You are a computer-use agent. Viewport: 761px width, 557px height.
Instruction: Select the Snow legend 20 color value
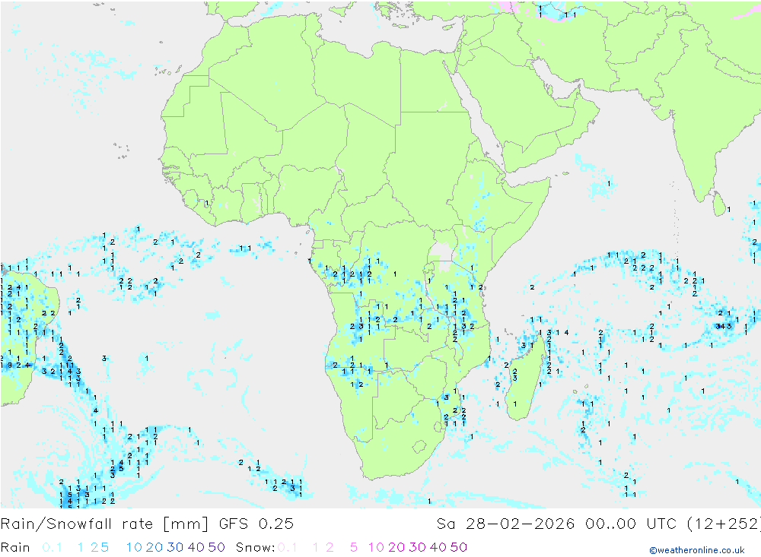coord(396,547)
